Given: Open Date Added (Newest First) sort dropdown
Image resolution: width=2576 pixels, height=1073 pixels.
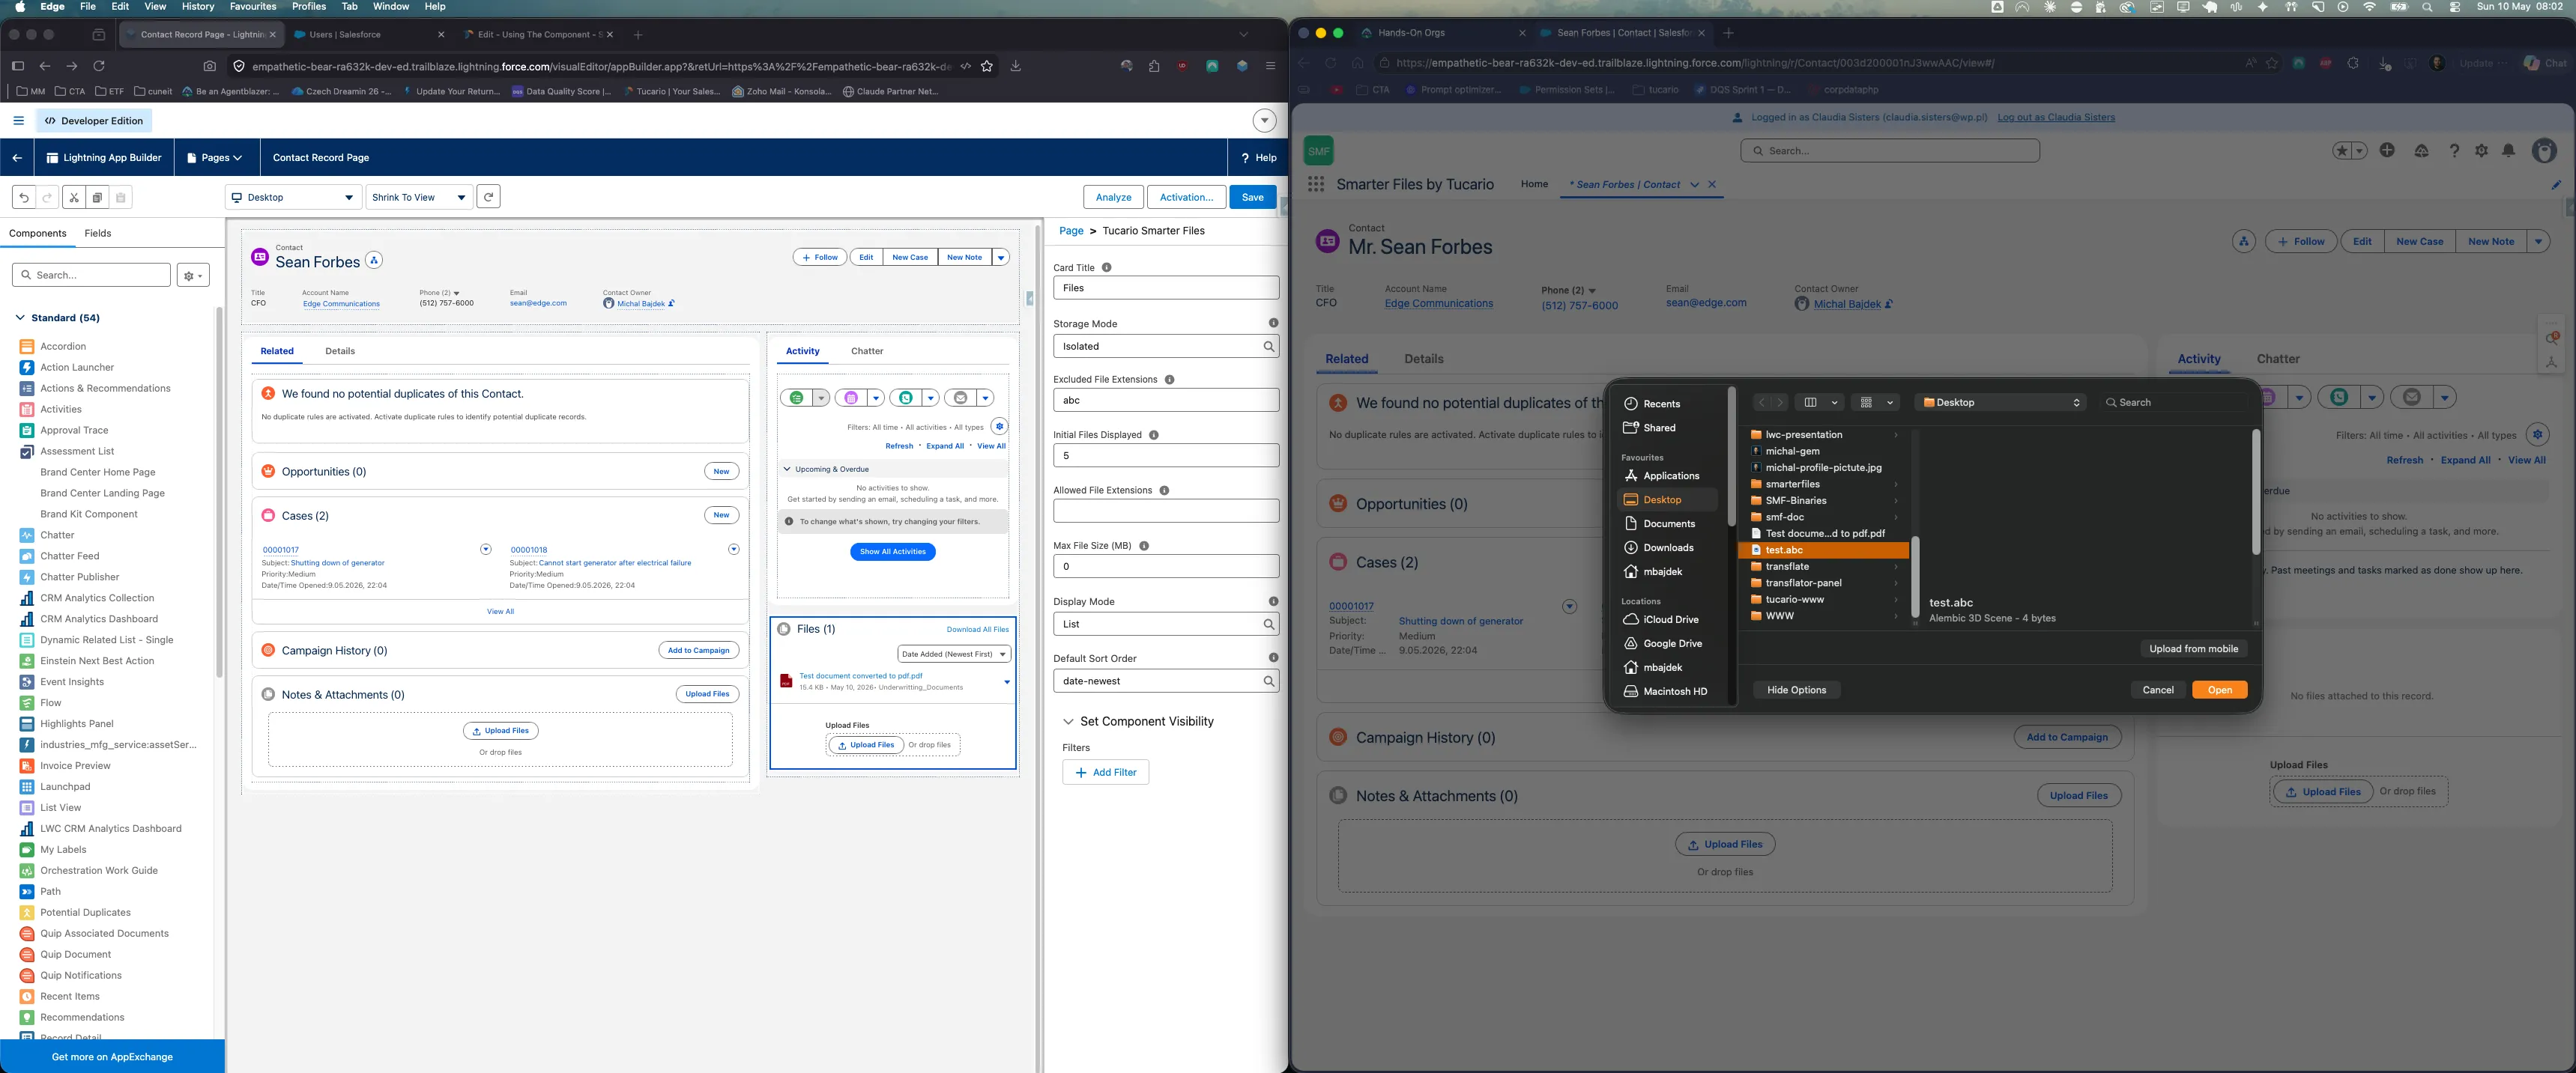Looking at the screenshot, I should (954, 654).
